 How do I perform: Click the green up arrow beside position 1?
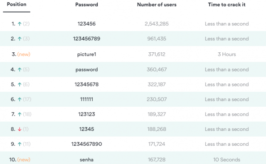click(x=20, y=24)
